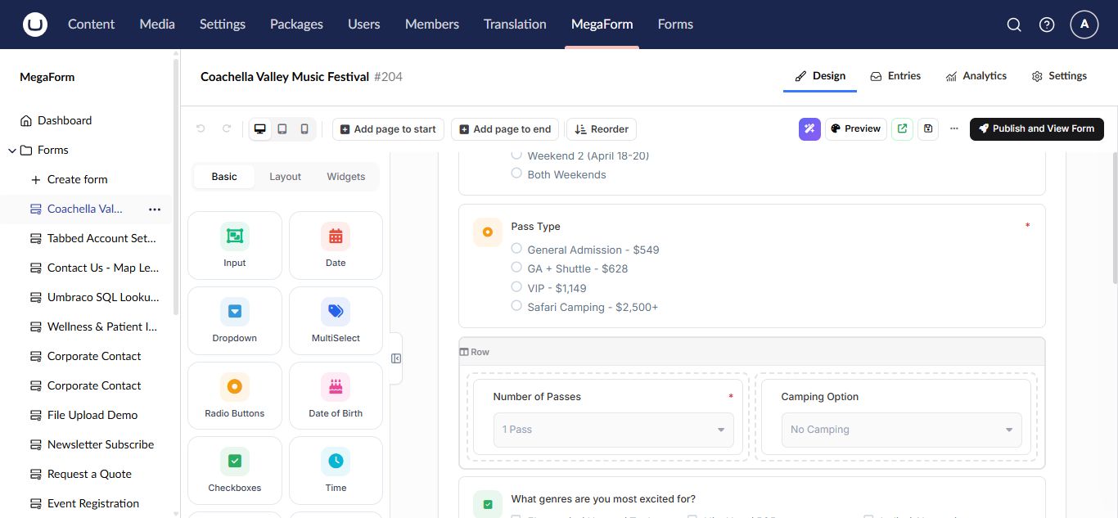Image resolution: width=1118 pixels, height=518 pixels.
Task: Add the MultiSelect field widget
Action: 336,321
